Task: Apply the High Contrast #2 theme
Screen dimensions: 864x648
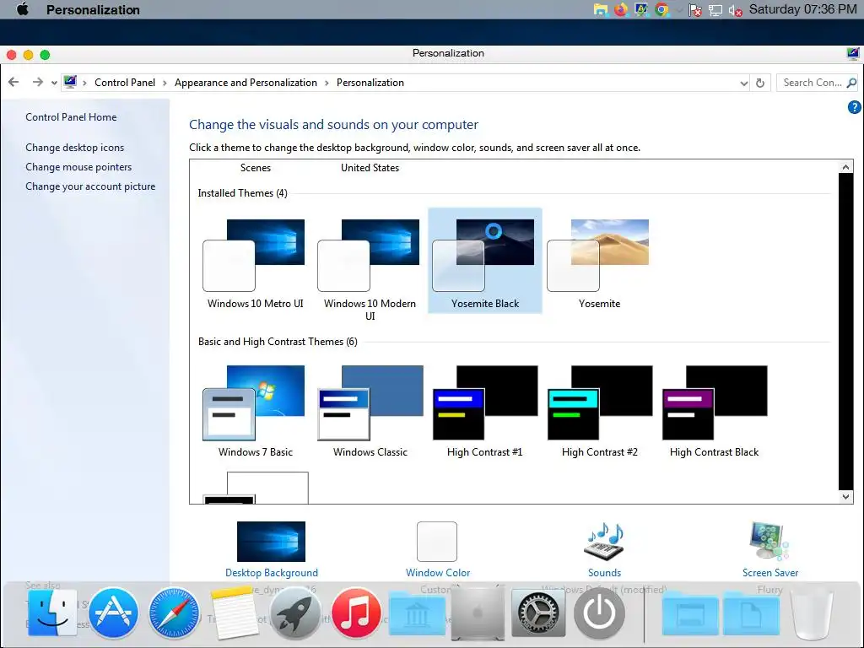Action: click(x=600, y=411)
